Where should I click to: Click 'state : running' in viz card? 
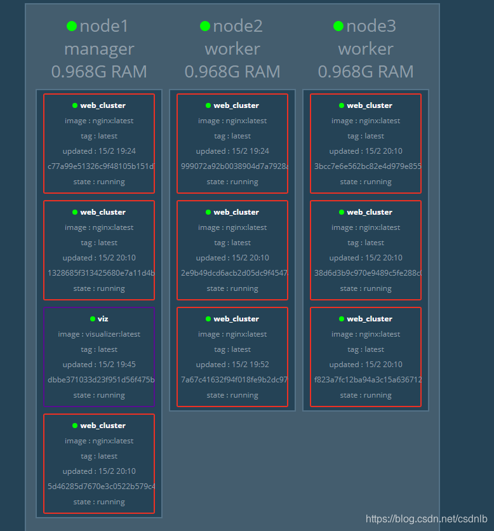(99, 395)
